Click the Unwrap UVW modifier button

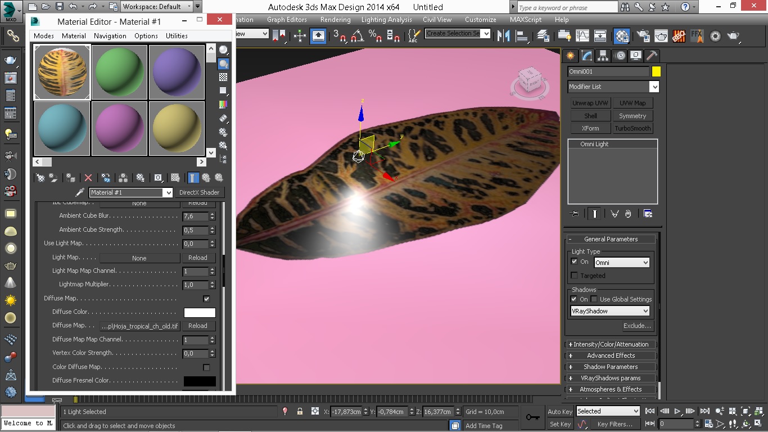click(x=590, y=103)
